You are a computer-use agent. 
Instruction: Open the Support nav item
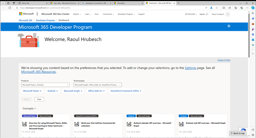click(141, 14)
